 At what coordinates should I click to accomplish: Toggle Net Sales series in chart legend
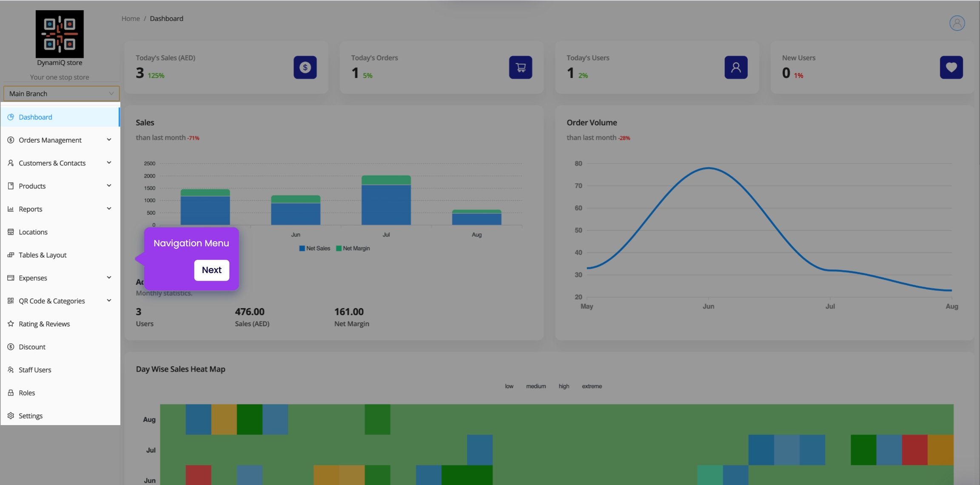[x=315, y=248]
